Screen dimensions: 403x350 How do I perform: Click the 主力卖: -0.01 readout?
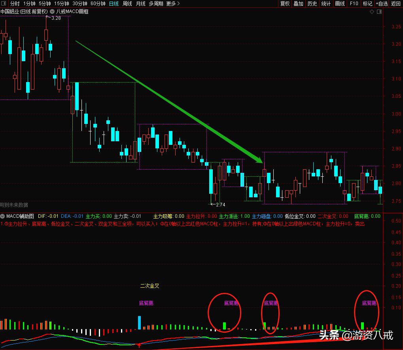click(127, 216)
